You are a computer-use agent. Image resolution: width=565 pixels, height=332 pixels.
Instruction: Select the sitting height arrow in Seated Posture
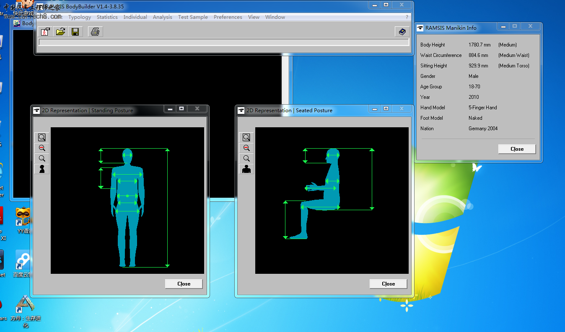click(x=372, y=179)
